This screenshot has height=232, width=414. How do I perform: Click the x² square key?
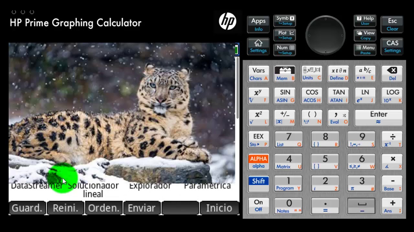(x=258, y=118)
